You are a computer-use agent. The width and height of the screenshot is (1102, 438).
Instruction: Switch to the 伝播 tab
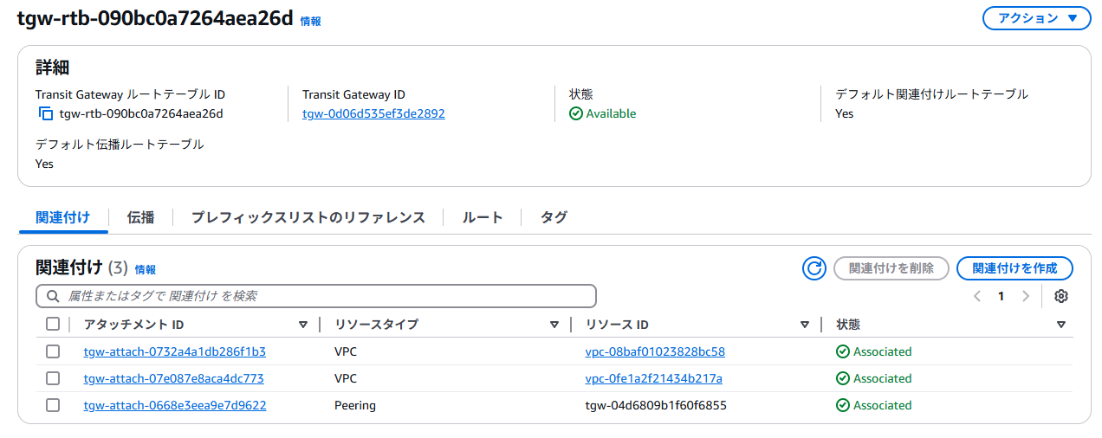[x=140, y=217]
